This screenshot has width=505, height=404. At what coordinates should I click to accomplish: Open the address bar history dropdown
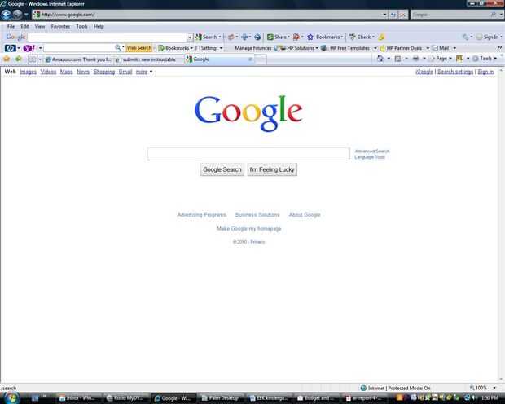click(384, 15)
